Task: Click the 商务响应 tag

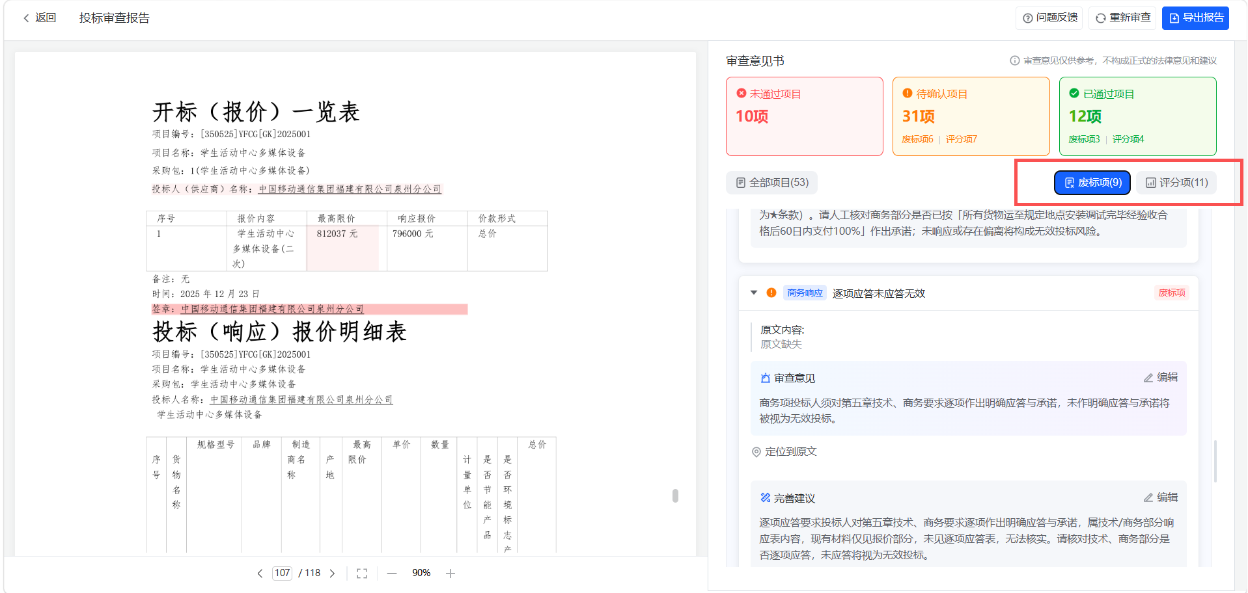Action: point(805,293)
